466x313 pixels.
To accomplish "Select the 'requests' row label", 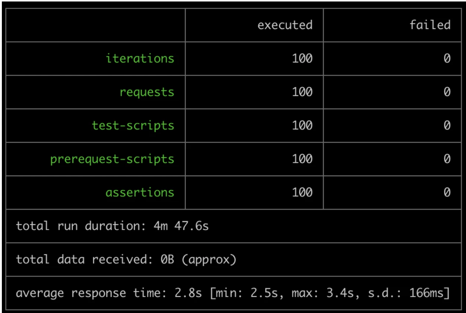I will pos(147,92).
